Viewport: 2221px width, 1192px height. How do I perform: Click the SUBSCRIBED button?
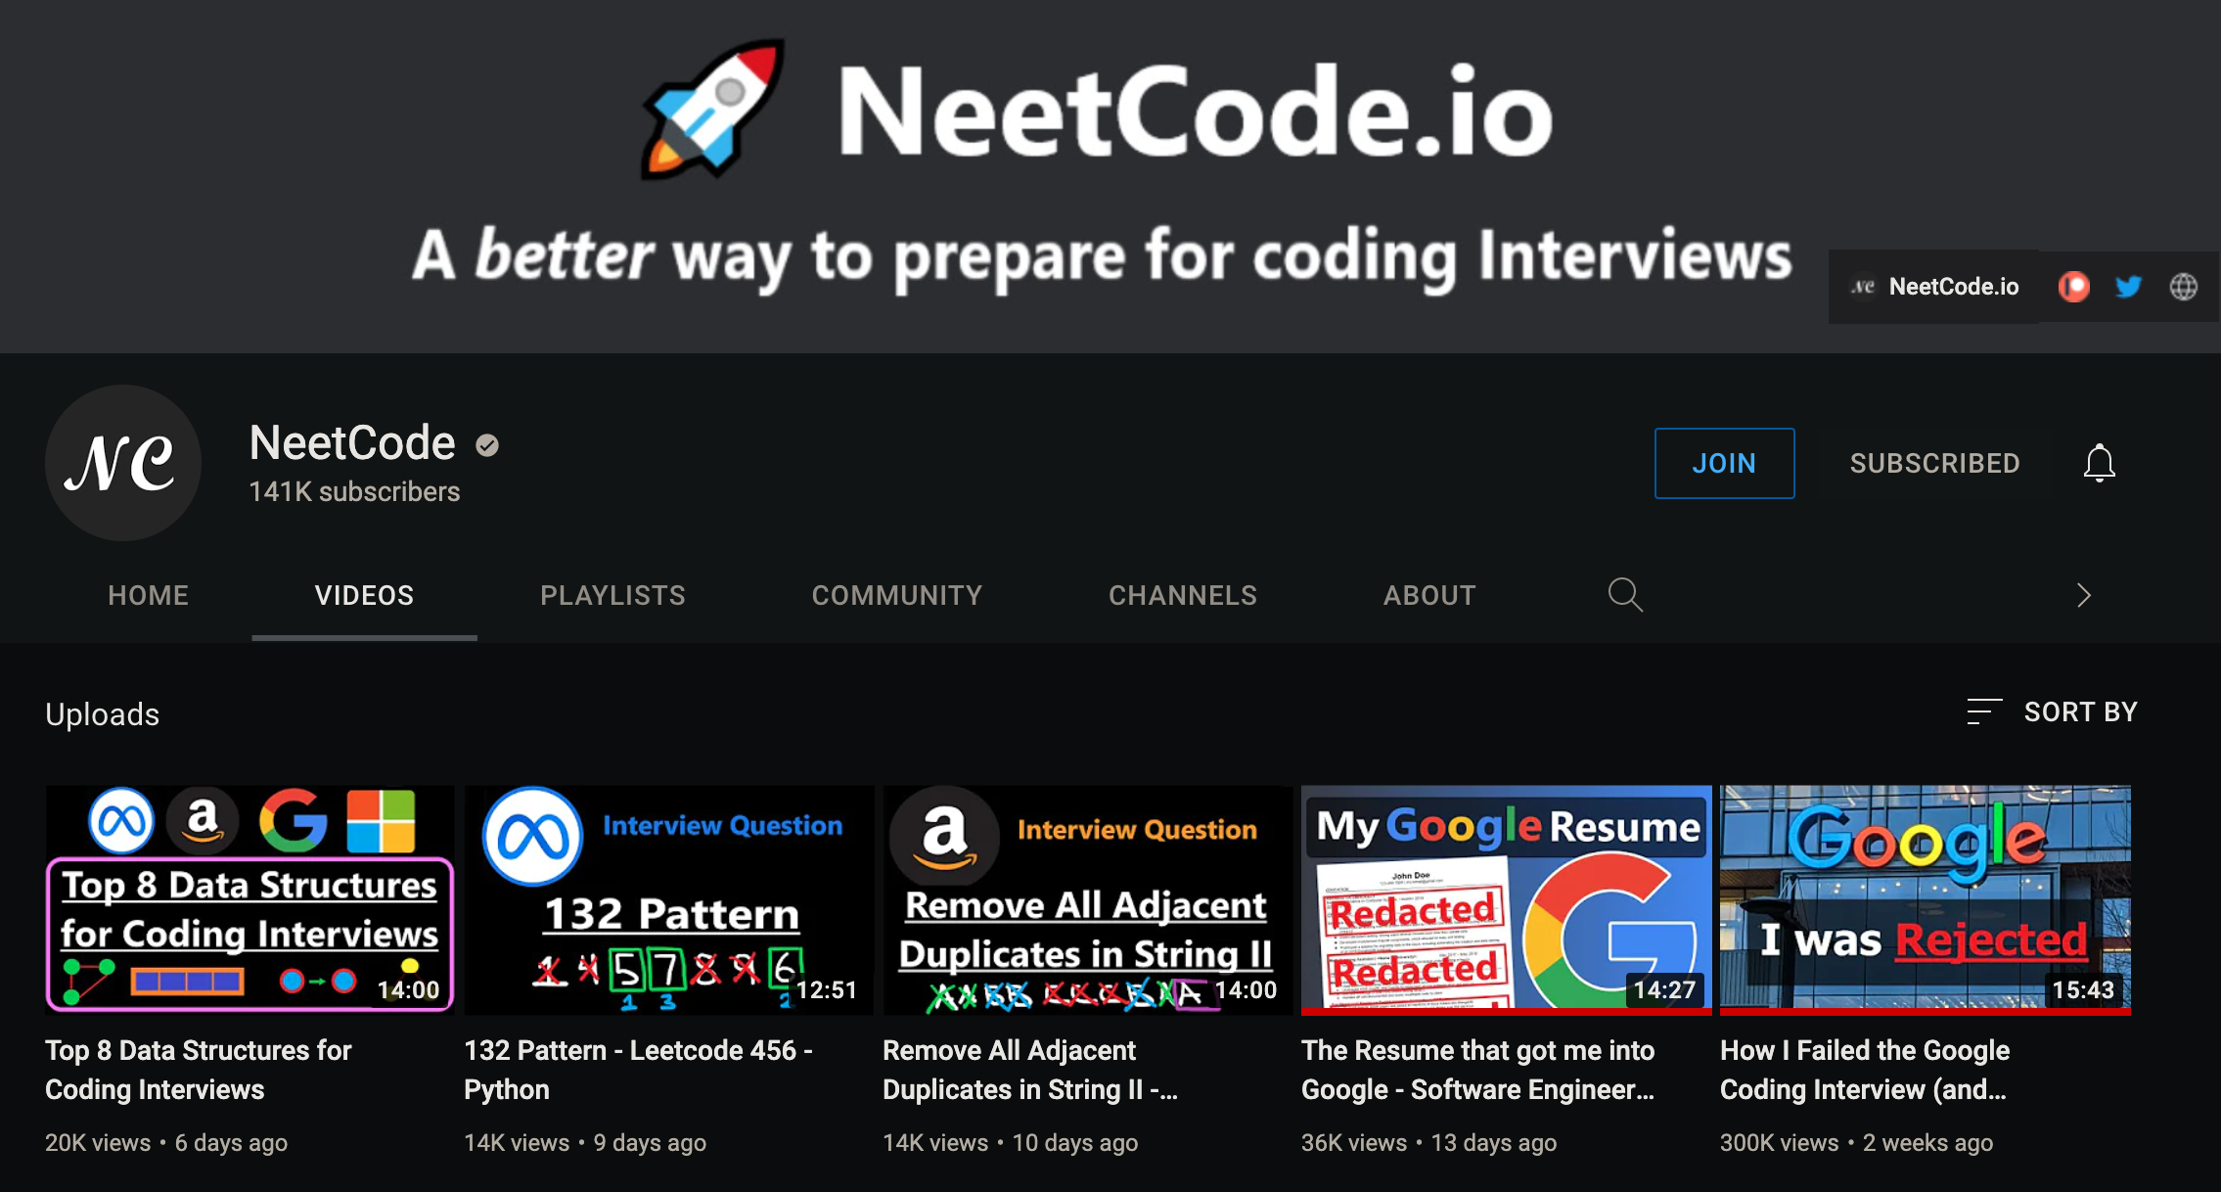point(1934,463)
